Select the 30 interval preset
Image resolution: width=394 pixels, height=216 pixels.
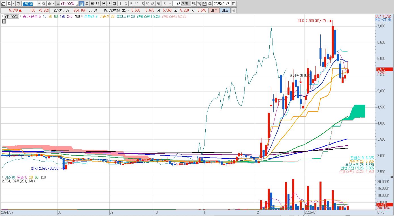point(147,4)
